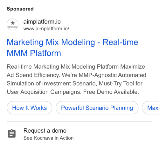Click the www.aimplatform.io/ display URL
Viewport: 159px width, 146px height.
[46, 29]
